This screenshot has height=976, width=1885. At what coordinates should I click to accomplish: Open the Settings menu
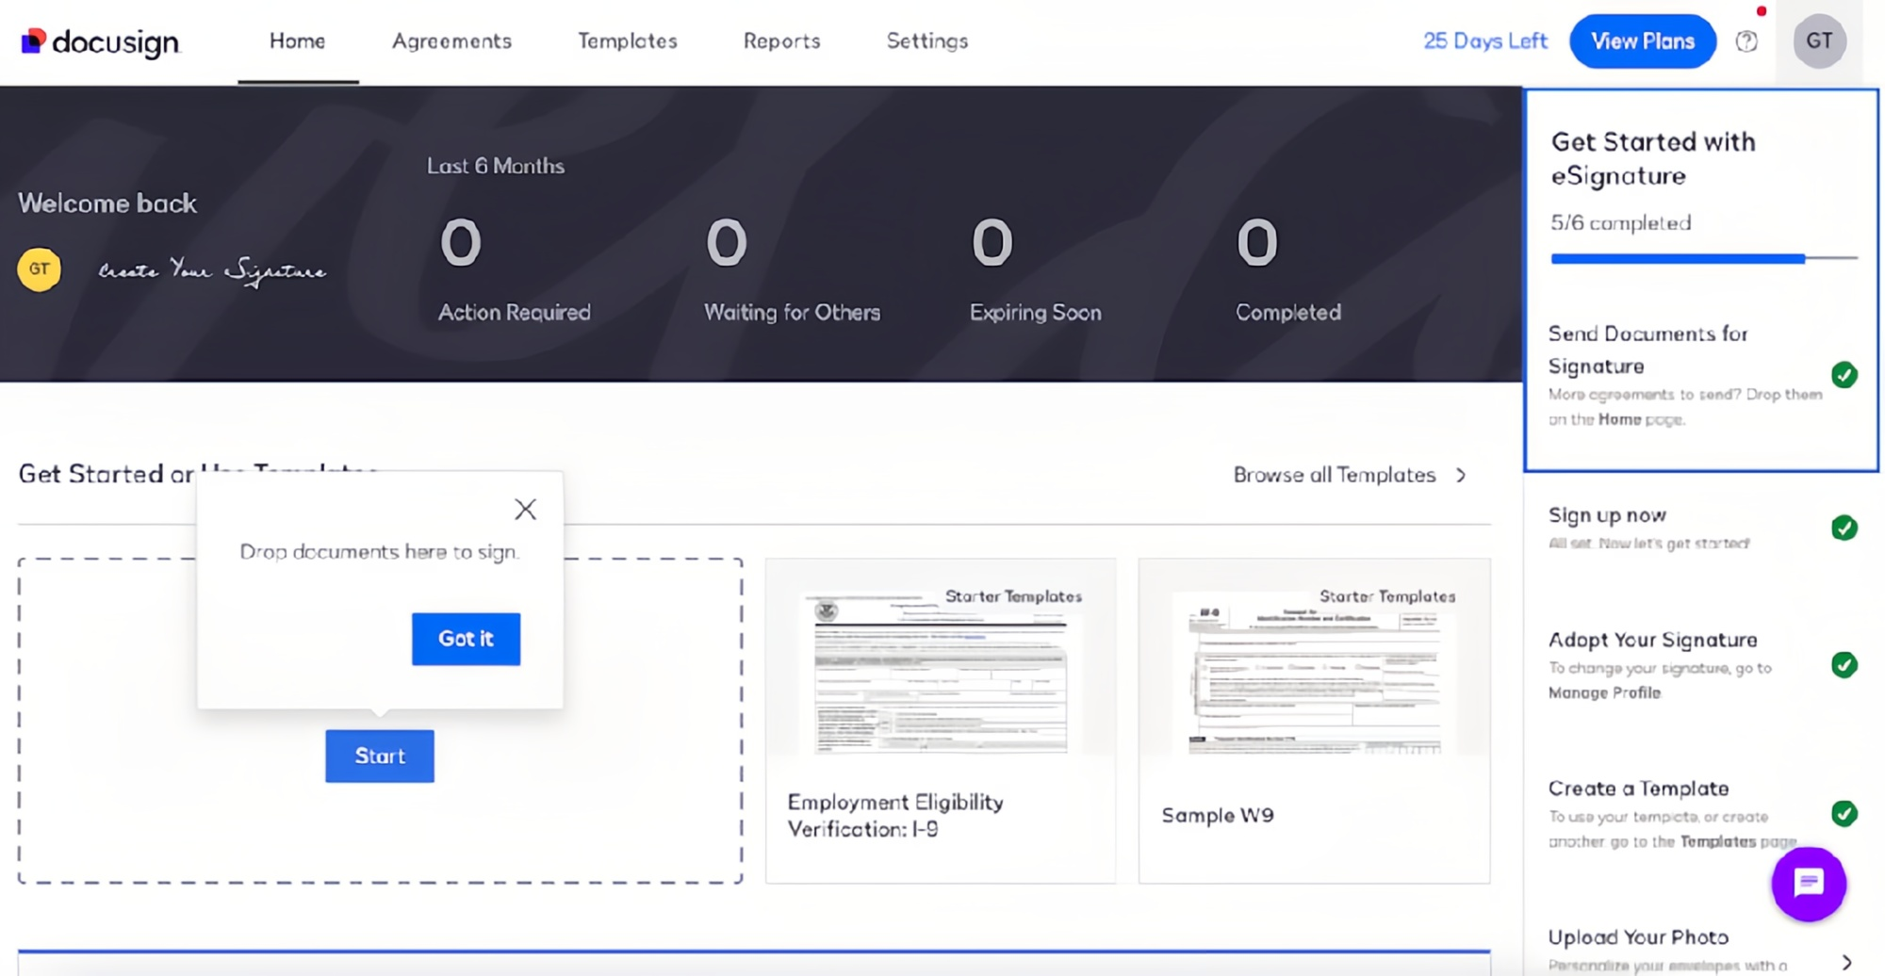click(926, 41)
